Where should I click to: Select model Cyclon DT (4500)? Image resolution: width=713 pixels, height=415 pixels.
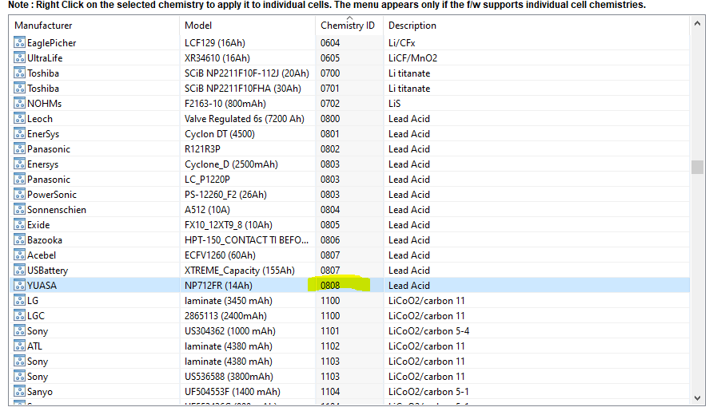point(220,134)
